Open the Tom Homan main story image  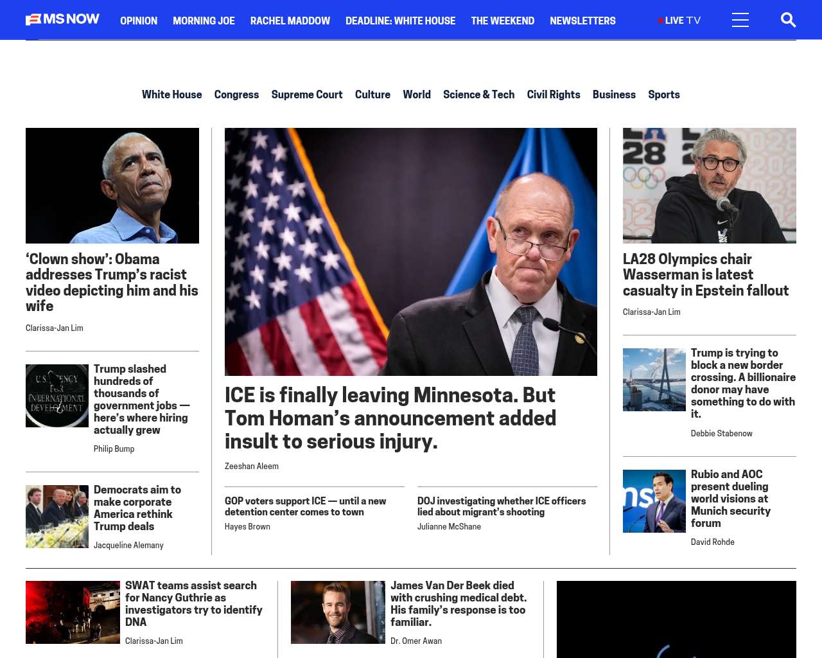coord(411,252)
